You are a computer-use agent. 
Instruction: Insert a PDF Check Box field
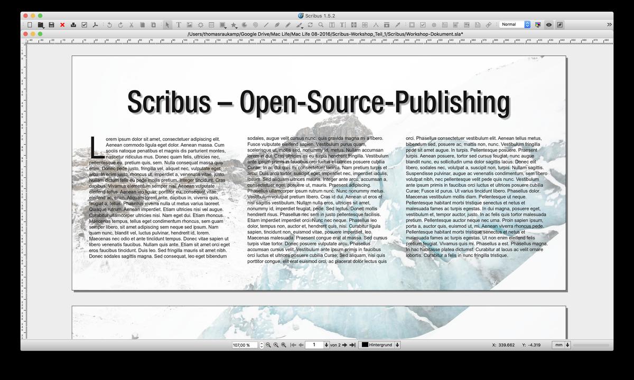click(423, 25)
